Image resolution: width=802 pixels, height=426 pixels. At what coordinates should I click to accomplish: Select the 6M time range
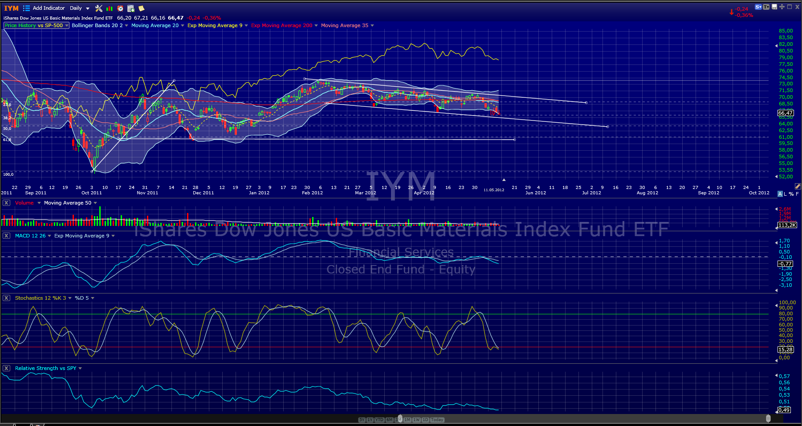click(389, 420)
